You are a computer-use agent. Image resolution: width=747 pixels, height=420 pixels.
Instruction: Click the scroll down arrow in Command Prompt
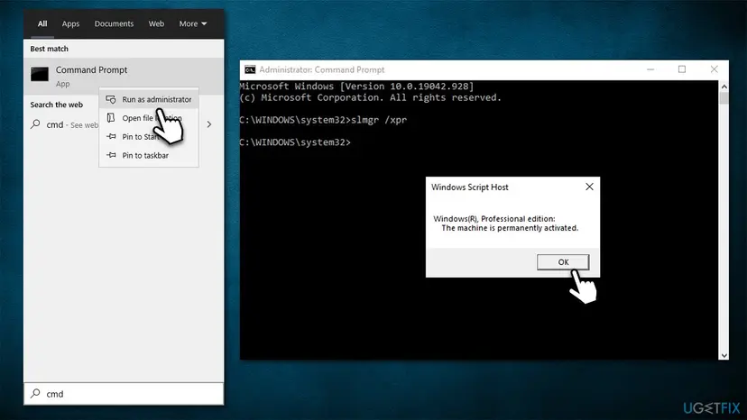coord(724,355)
